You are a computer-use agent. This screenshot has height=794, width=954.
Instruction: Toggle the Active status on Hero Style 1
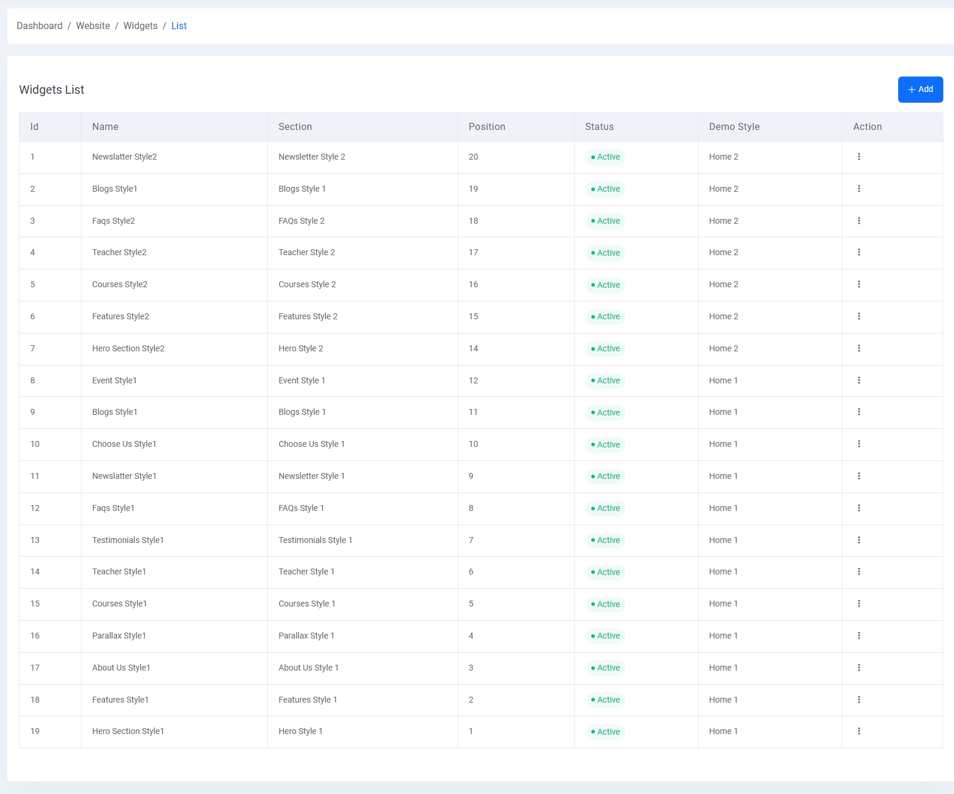pos(604,732)
